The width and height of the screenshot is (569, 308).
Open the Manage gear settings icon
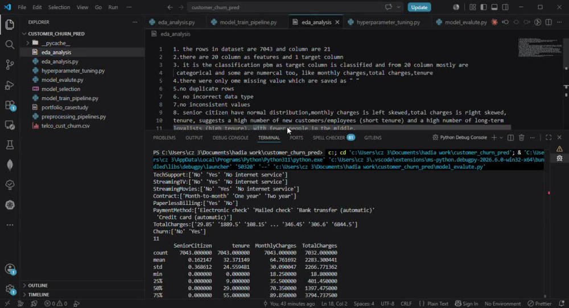10,289
